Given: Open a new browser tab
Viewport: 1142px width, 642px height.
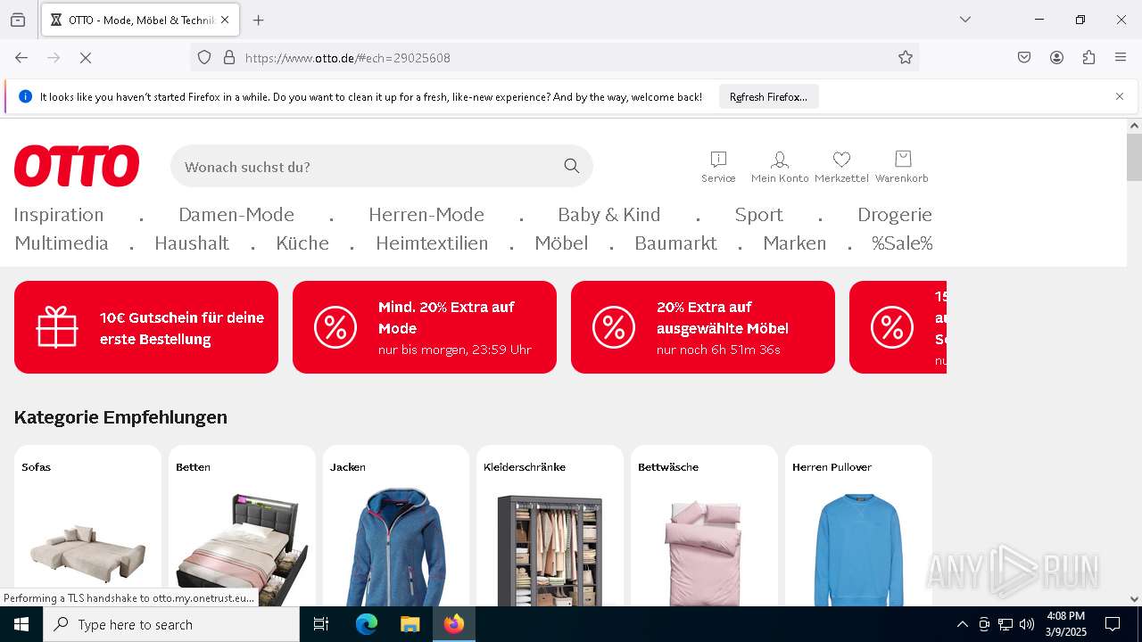Looking at the screenshot, I should click(x=259, y=20).
